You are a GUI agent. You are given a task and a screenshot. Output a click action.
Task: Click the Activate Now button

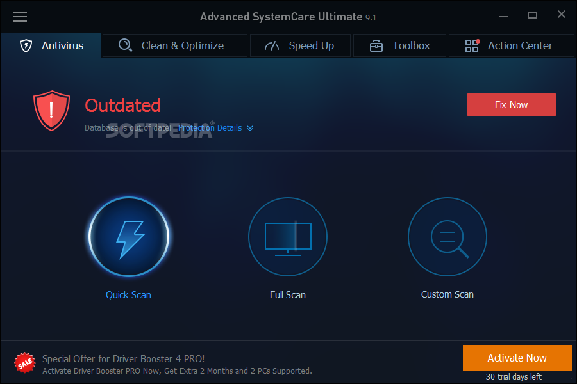tap(517, 358)
